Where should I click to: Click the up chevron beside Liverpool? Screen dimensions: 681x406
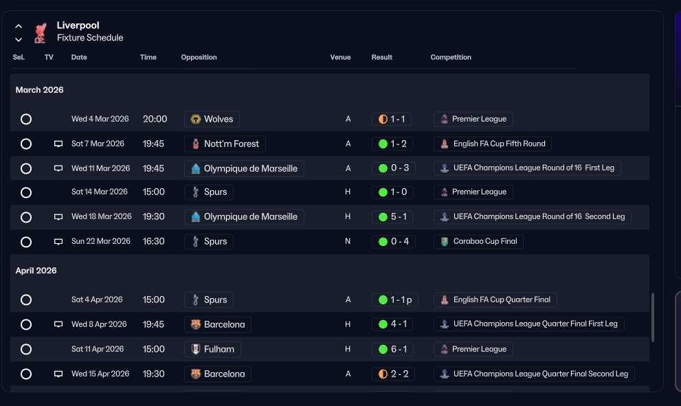coord(19,26)
